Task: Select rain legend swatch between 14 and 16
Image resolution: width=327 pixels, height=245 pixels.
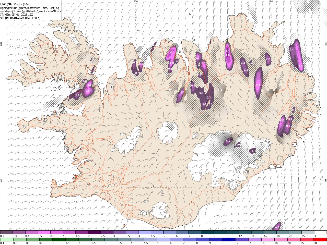Action: (x=255, y=239)
